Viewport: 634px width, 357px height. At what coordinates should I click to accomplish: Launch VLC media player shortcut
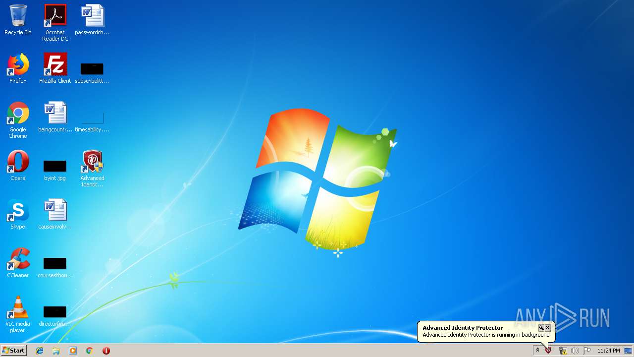18,314
